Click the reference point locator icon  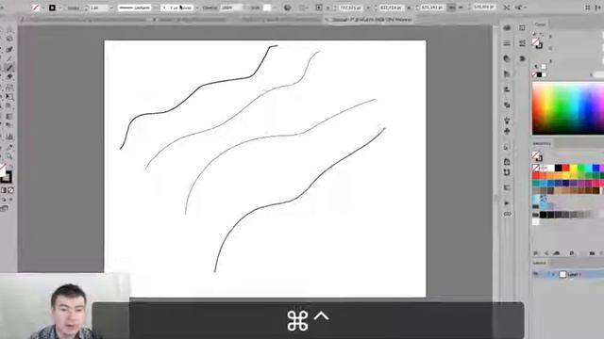(x=319, y=8)
